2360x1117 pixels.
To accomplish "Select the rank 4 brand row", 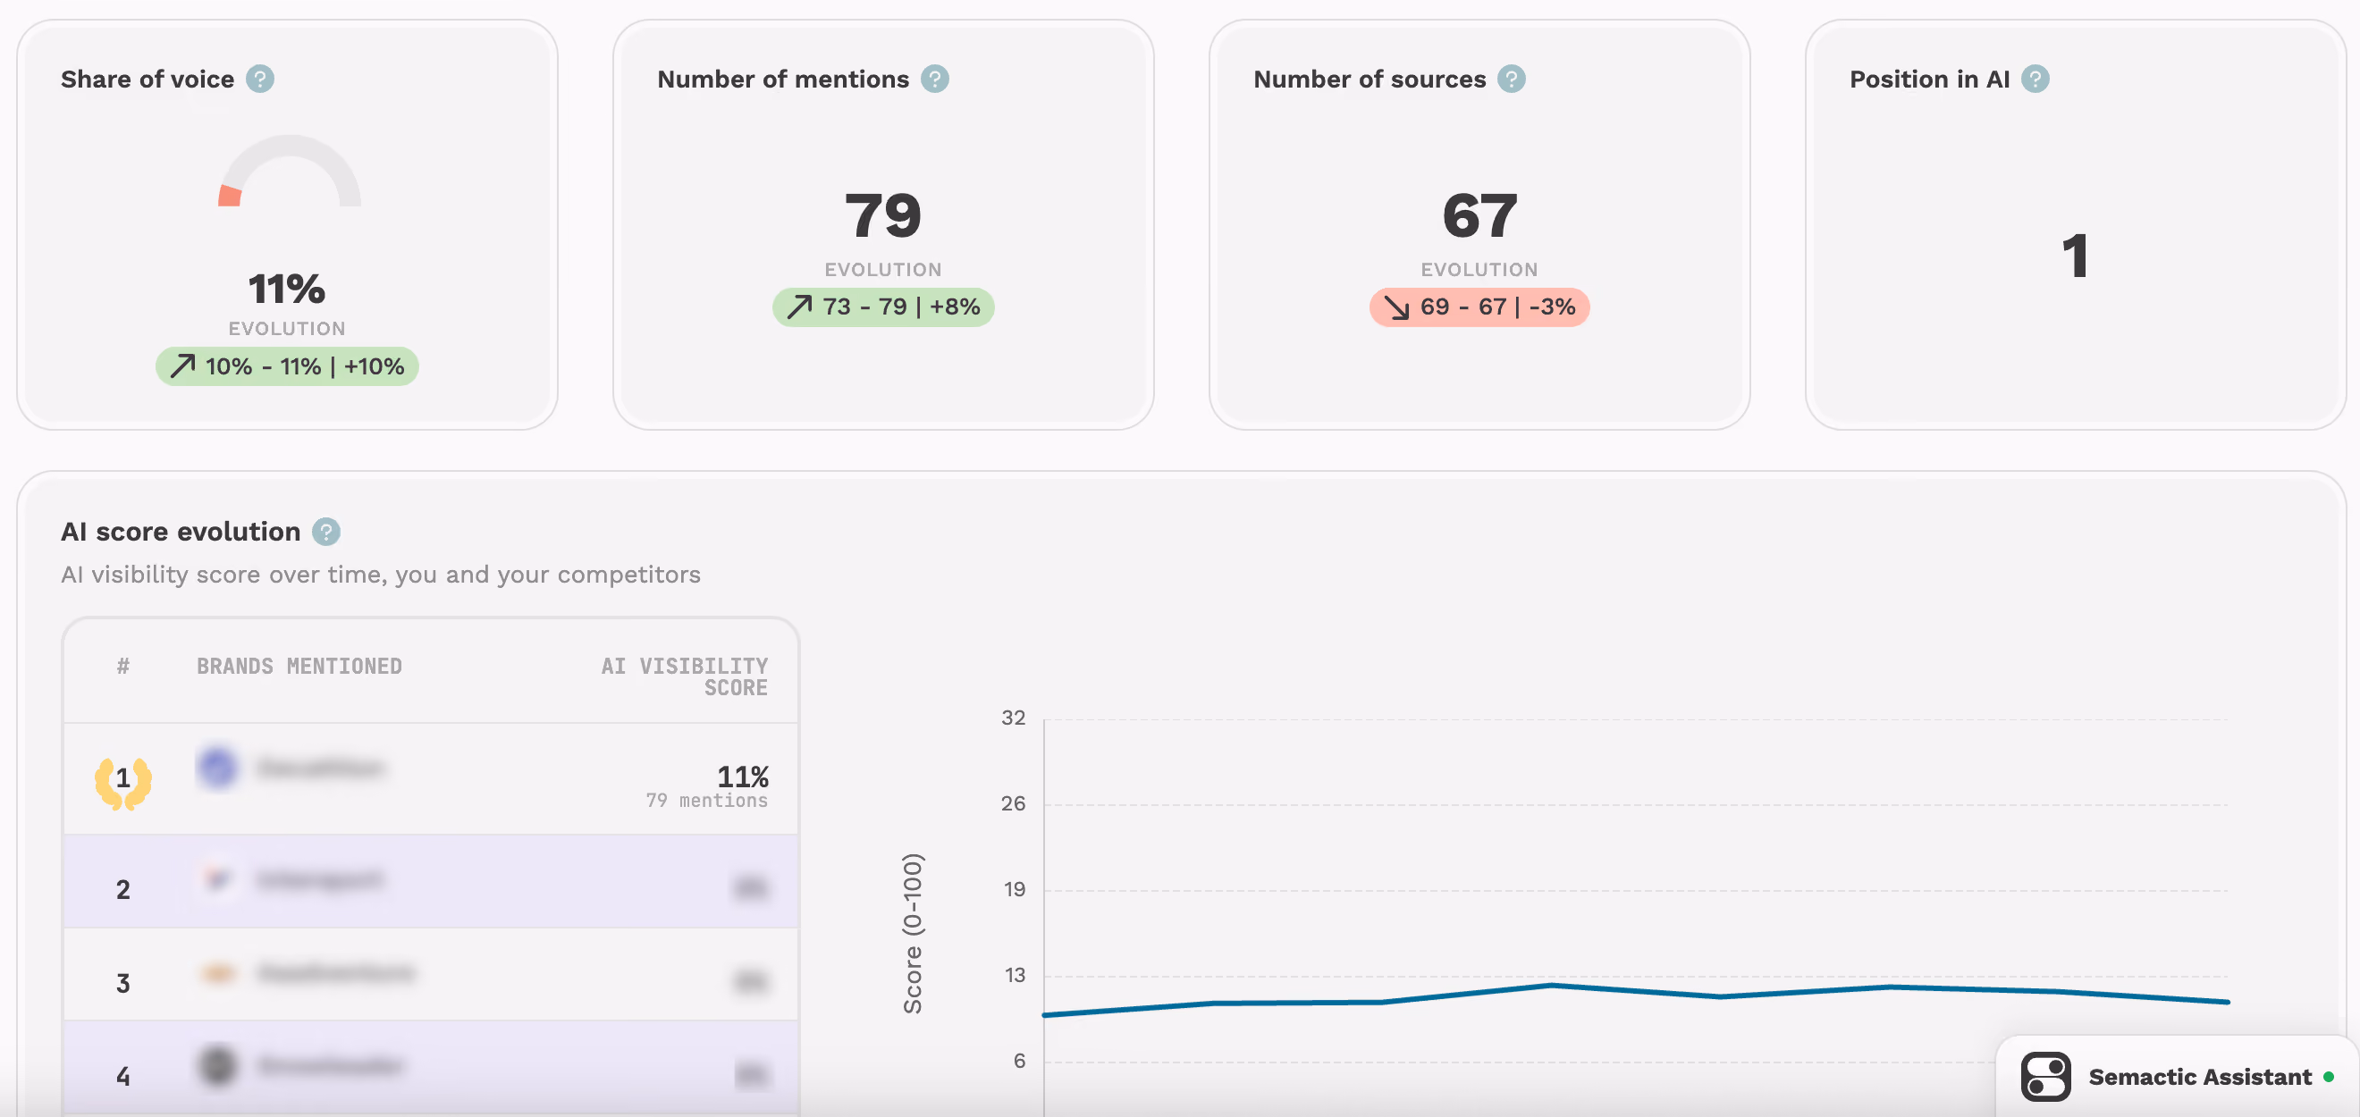I will (431, 1069).
